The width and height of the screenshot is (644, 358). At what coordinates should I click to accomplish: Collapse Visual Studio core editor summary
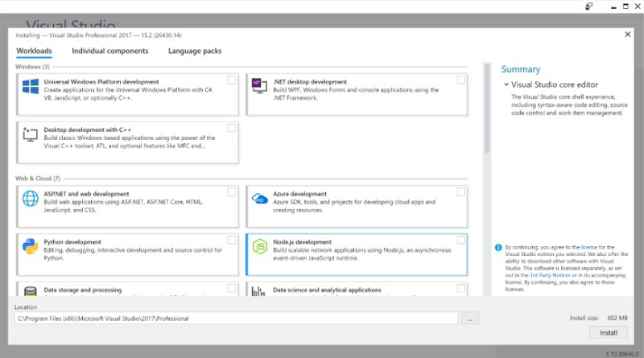[506, 84]
